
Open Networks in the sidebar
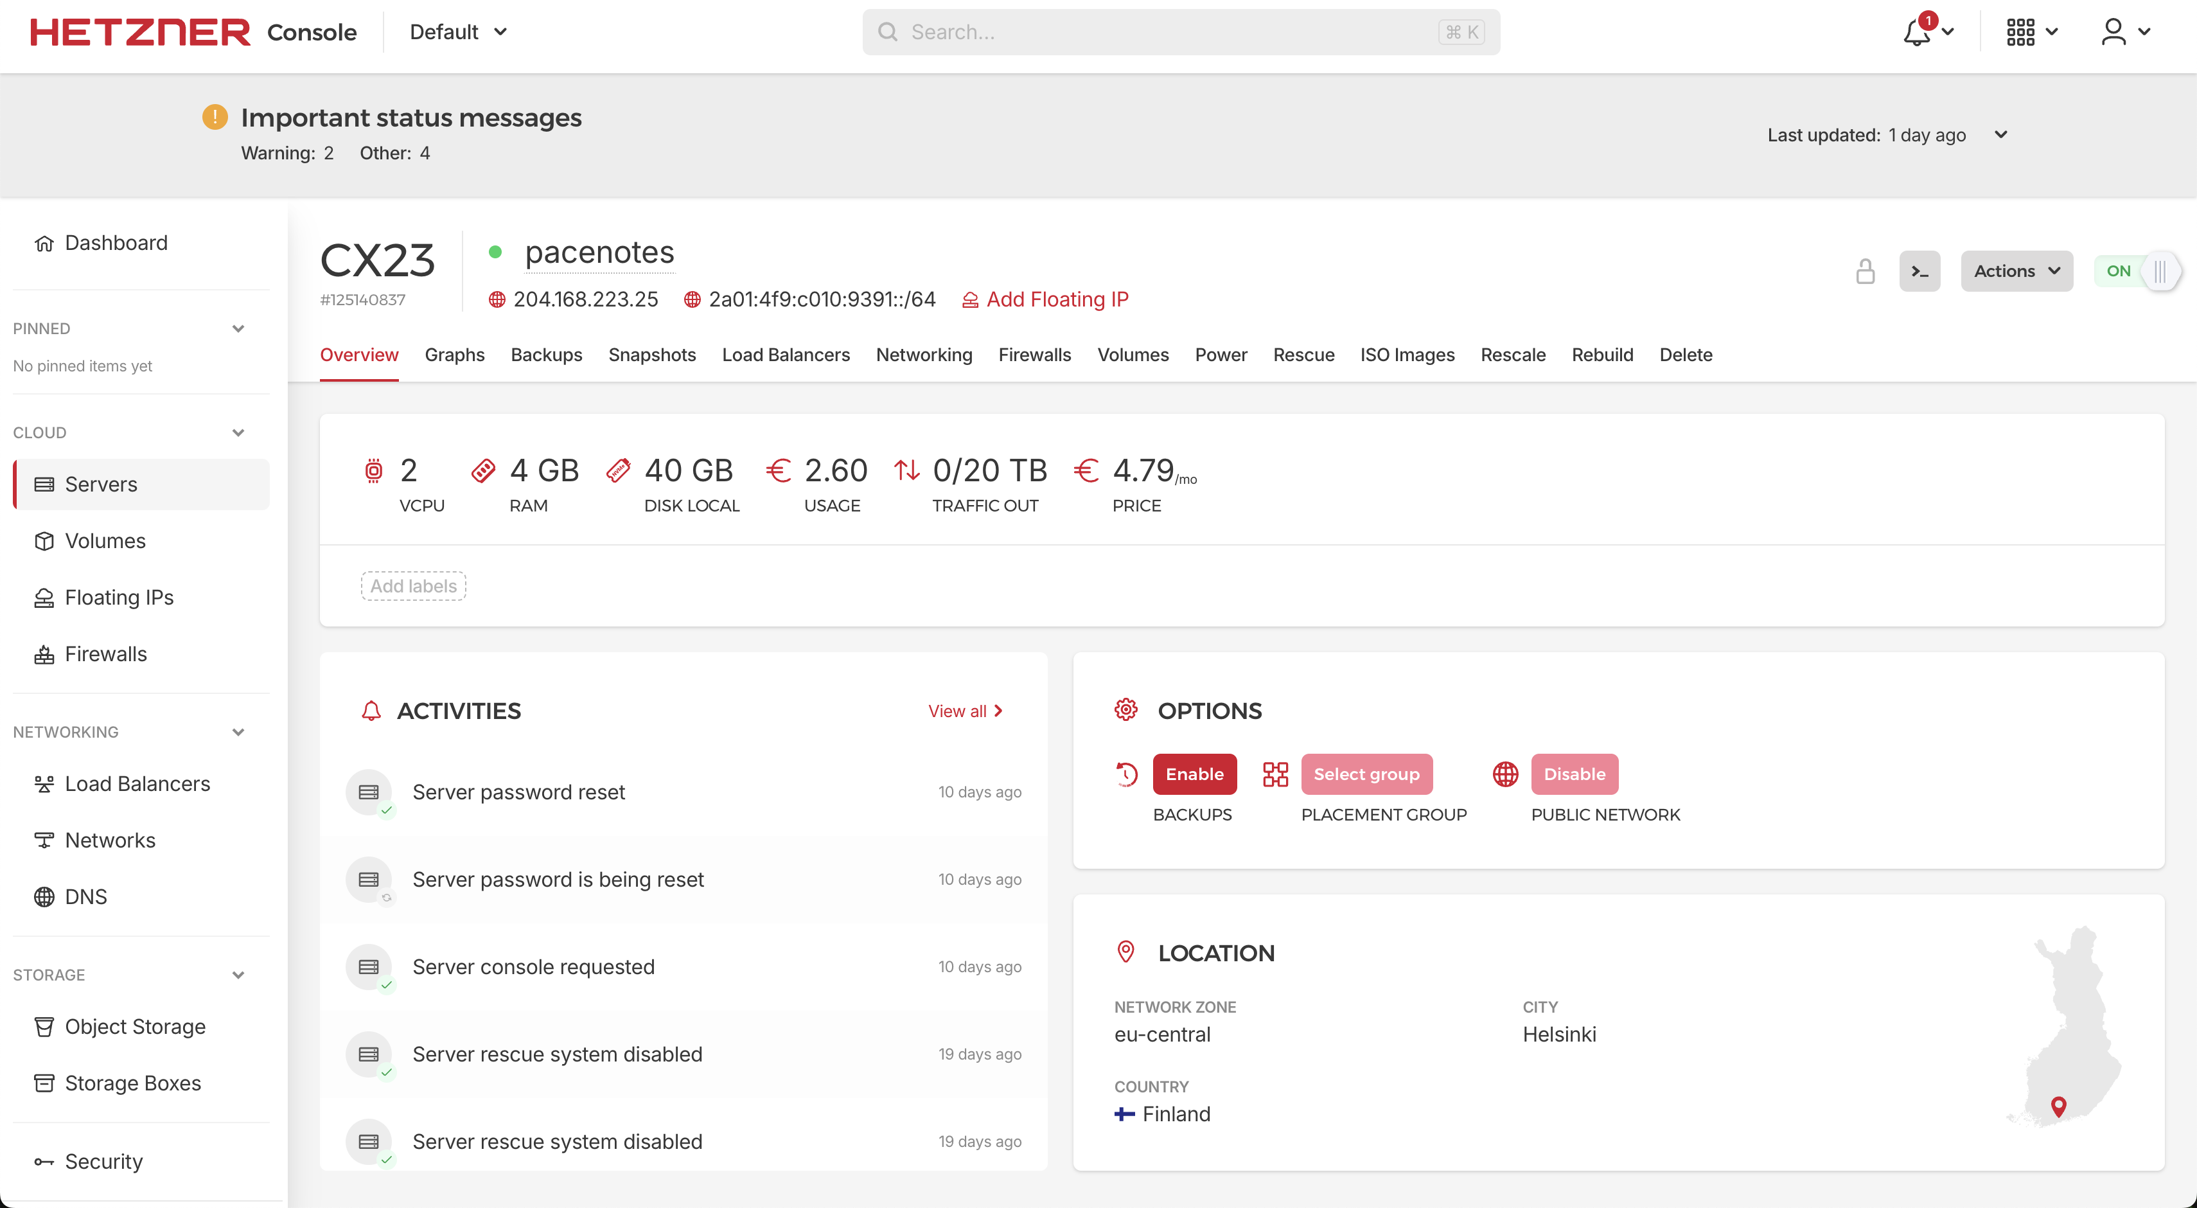coord(141,840)
